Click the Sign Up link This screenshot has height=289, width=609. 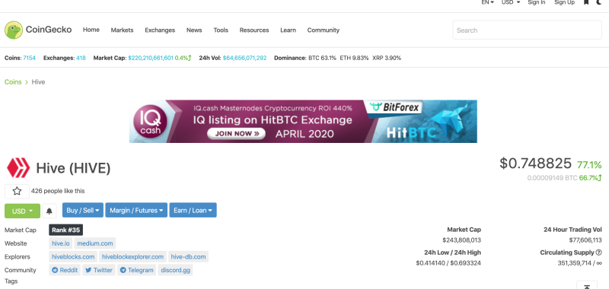[x=564, y=2]
